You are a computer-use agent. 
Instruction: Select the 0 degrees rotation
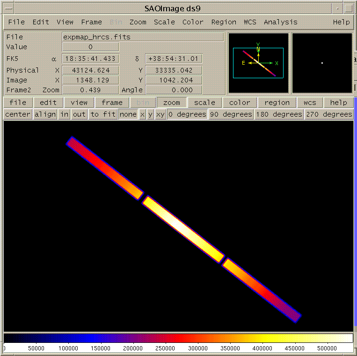tap(187, 114)
